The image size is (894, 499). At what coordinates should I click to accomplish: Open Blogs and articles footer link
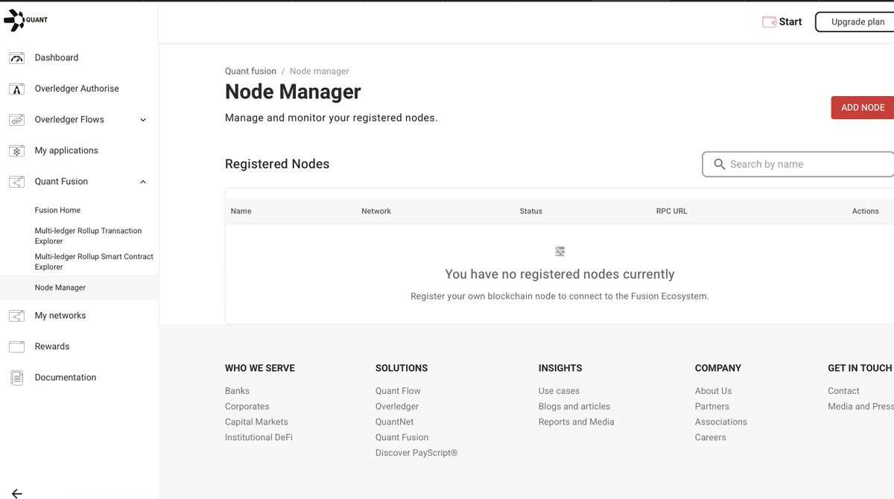[x=574, y=407]
